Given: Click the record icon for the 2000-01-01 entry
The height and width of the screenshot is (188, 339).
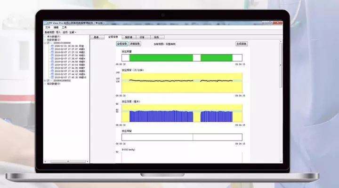Looking at the screenshot, I should 52,46.
